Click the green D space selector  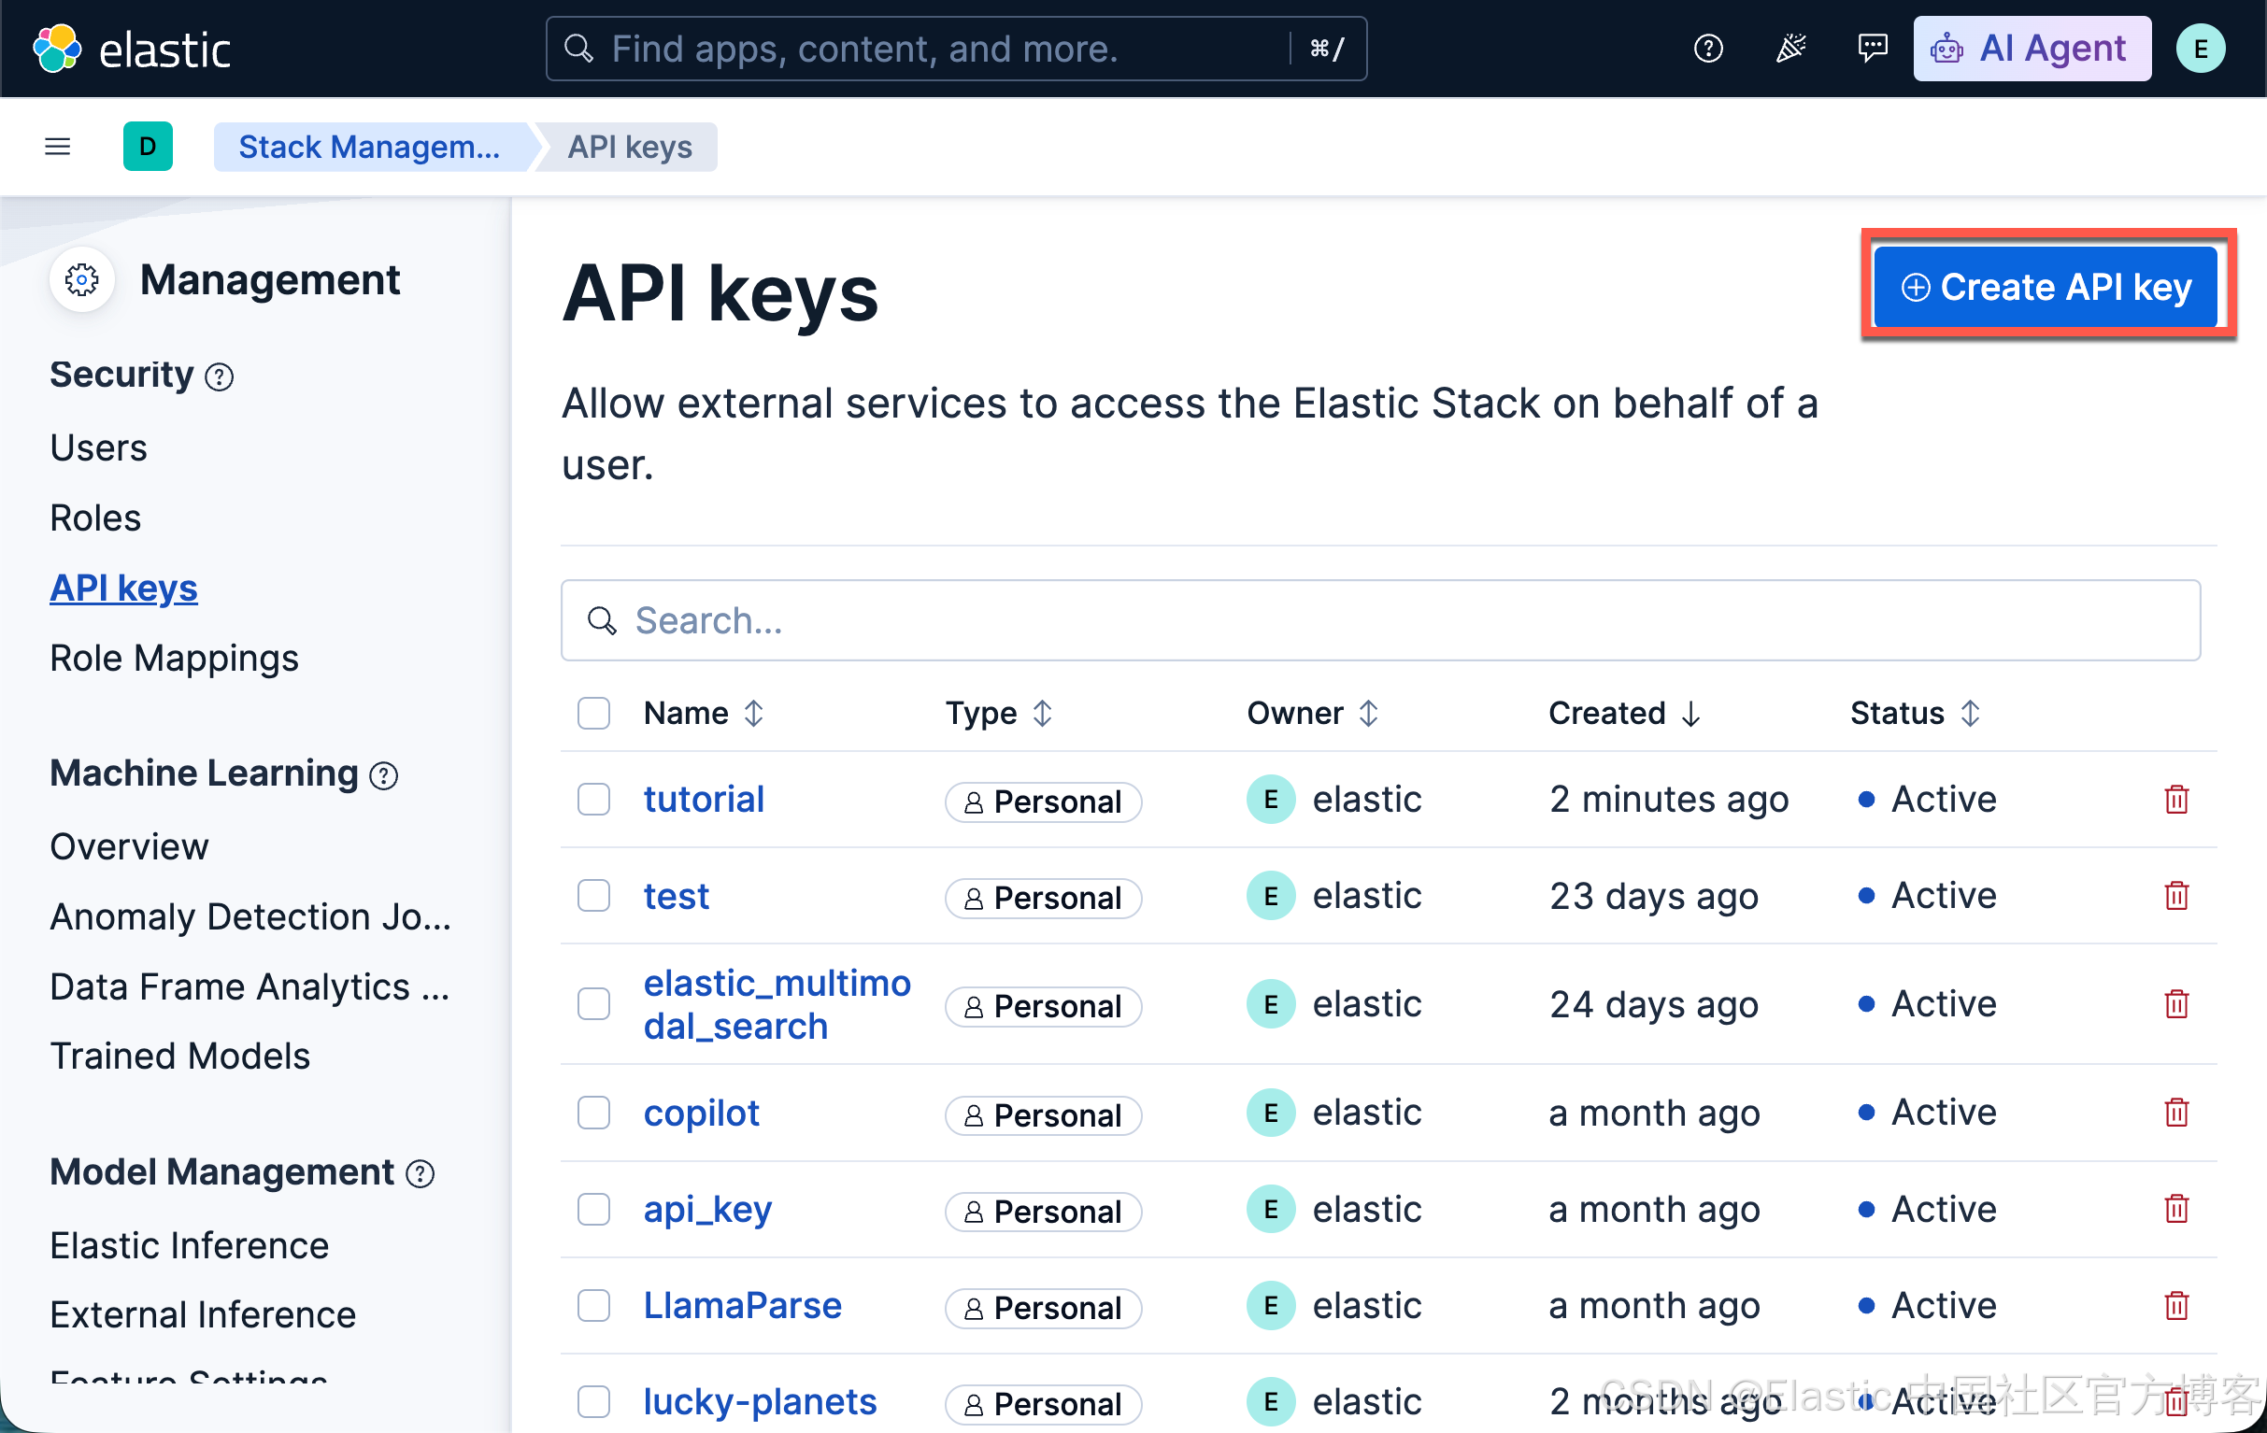tap(148, 146)
